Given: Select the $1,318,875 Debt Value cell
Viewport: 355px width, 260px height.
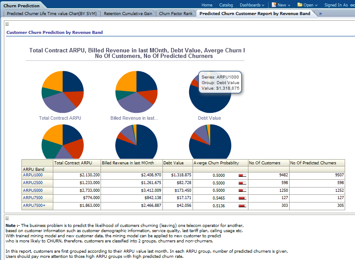Looking at the screenshot, I should click(x=178, y=175).
